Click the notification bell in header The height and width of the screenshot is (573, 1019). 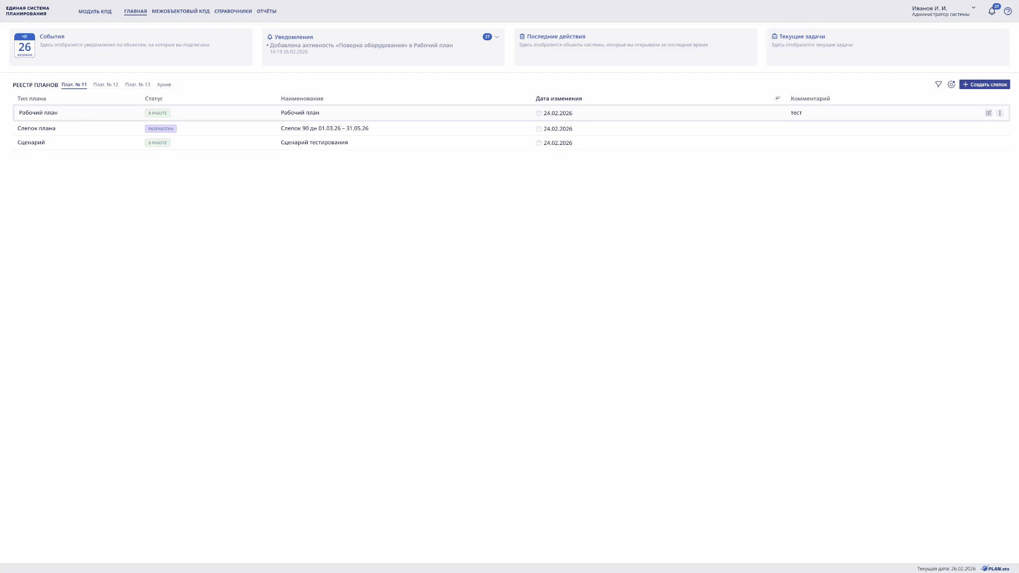pyautogui.click(x=991, y=11)
